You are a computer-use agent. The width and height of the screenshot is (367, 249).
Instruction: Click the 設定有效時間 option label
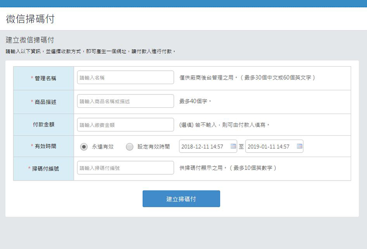click(x=154, y=147)
